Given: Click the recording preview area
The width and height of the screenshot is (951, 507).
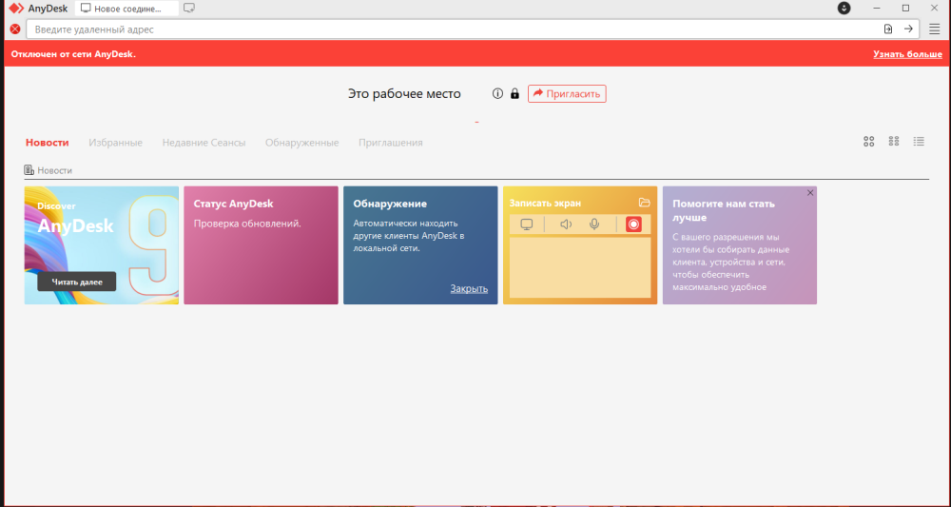Looking at the screenshot, I should pyautogui.click(x=580, y=267).
